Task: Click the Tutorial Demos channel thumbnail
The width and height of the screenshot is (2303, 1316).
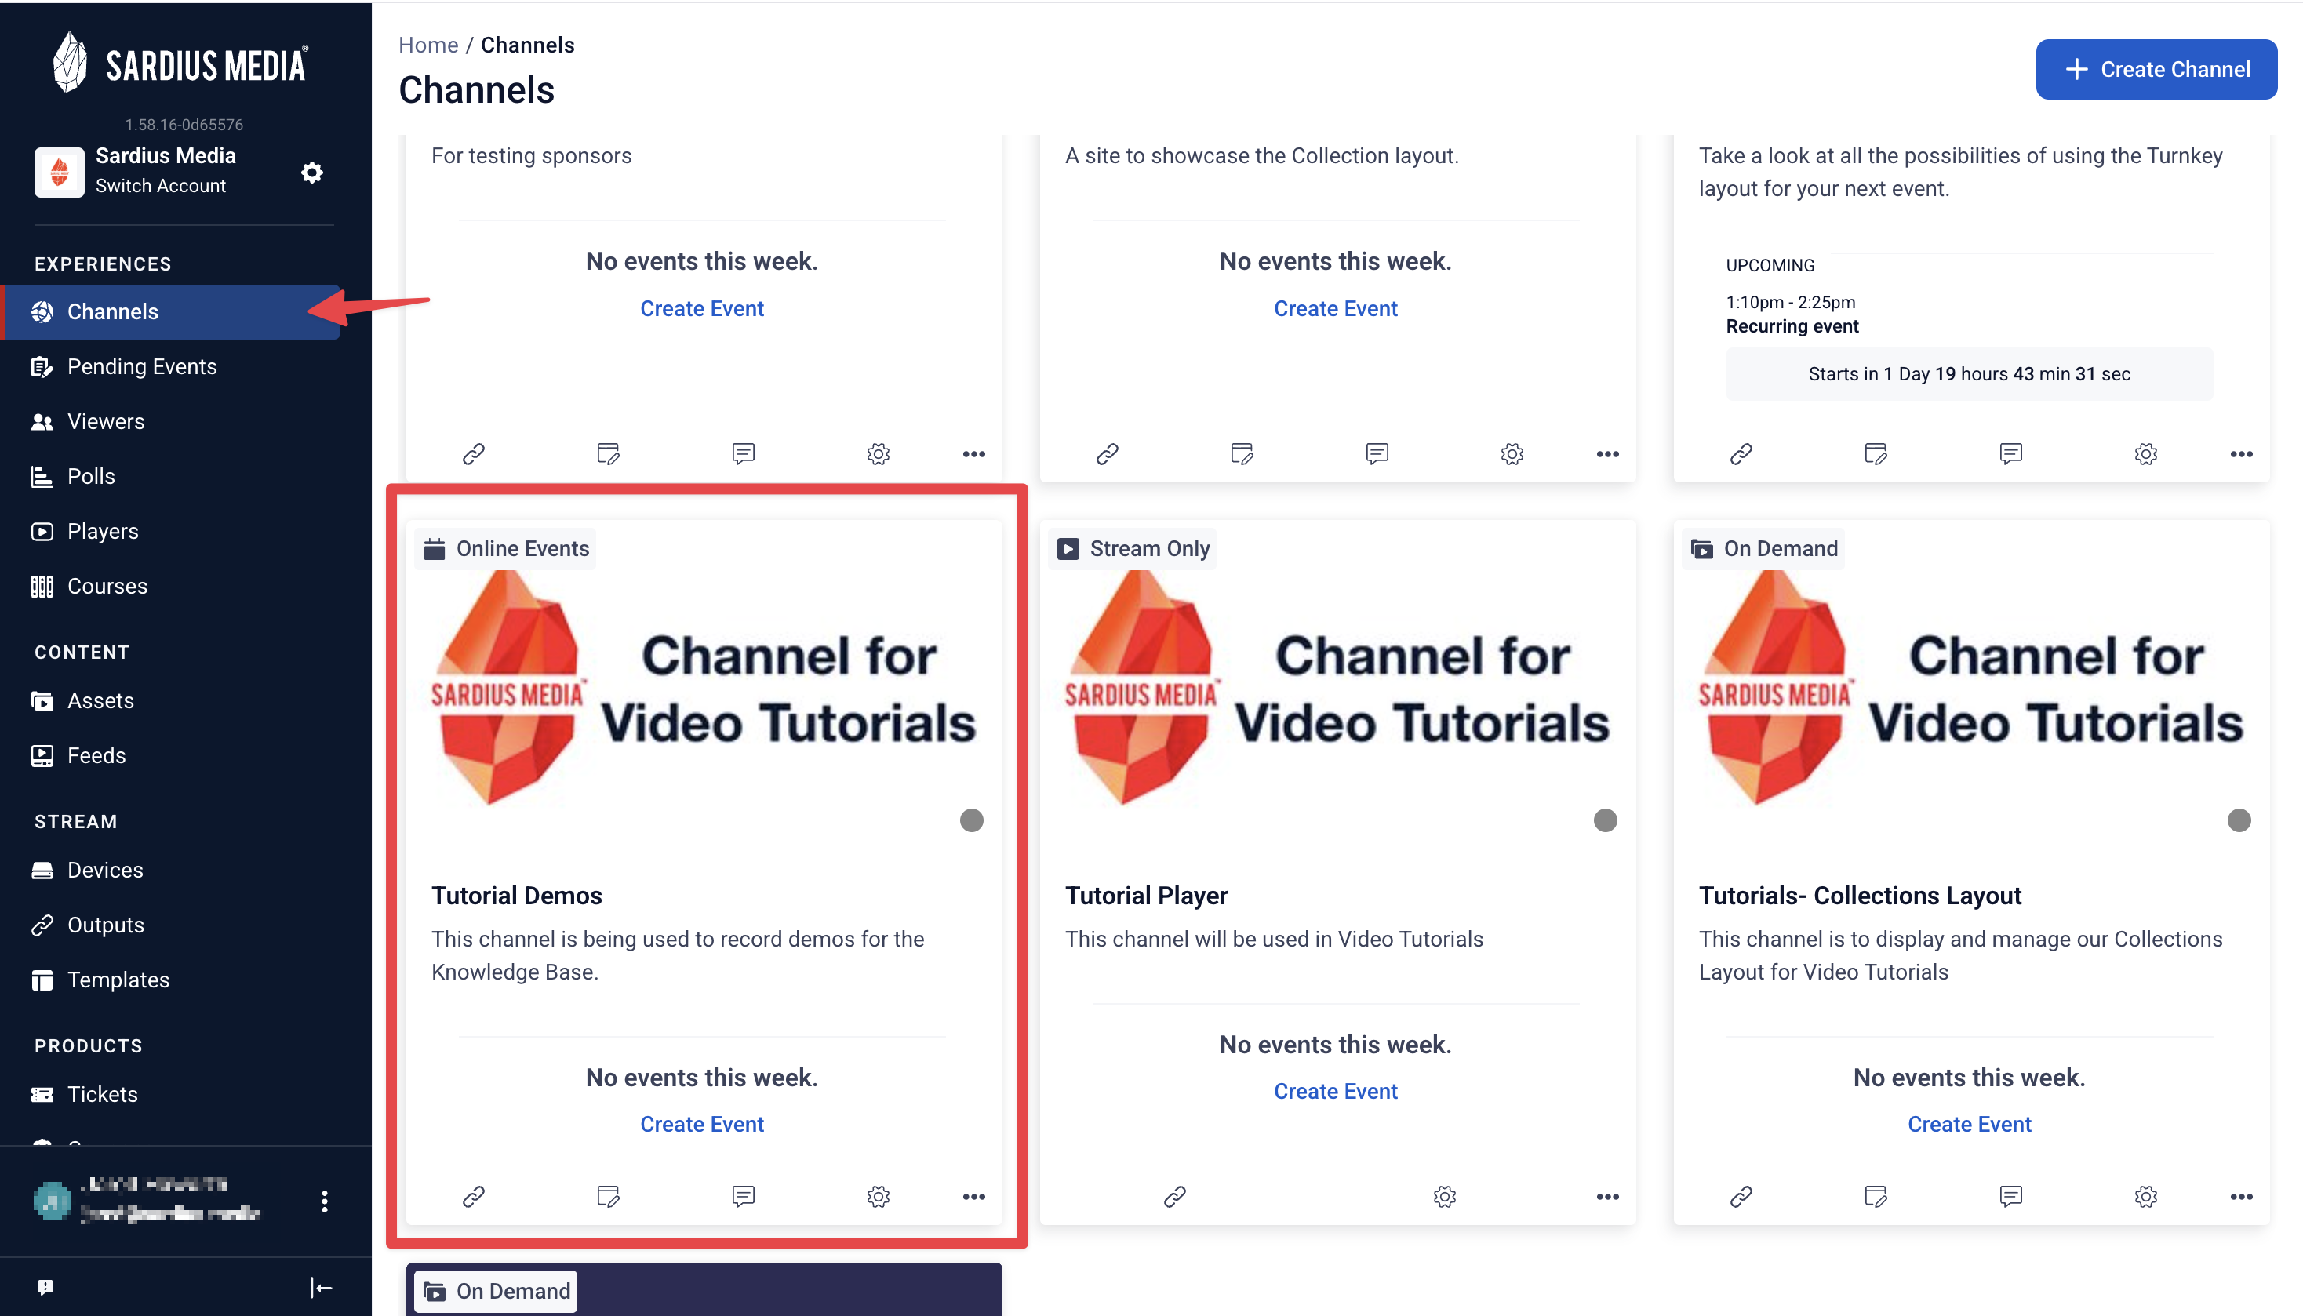Action: click(704, 689)
